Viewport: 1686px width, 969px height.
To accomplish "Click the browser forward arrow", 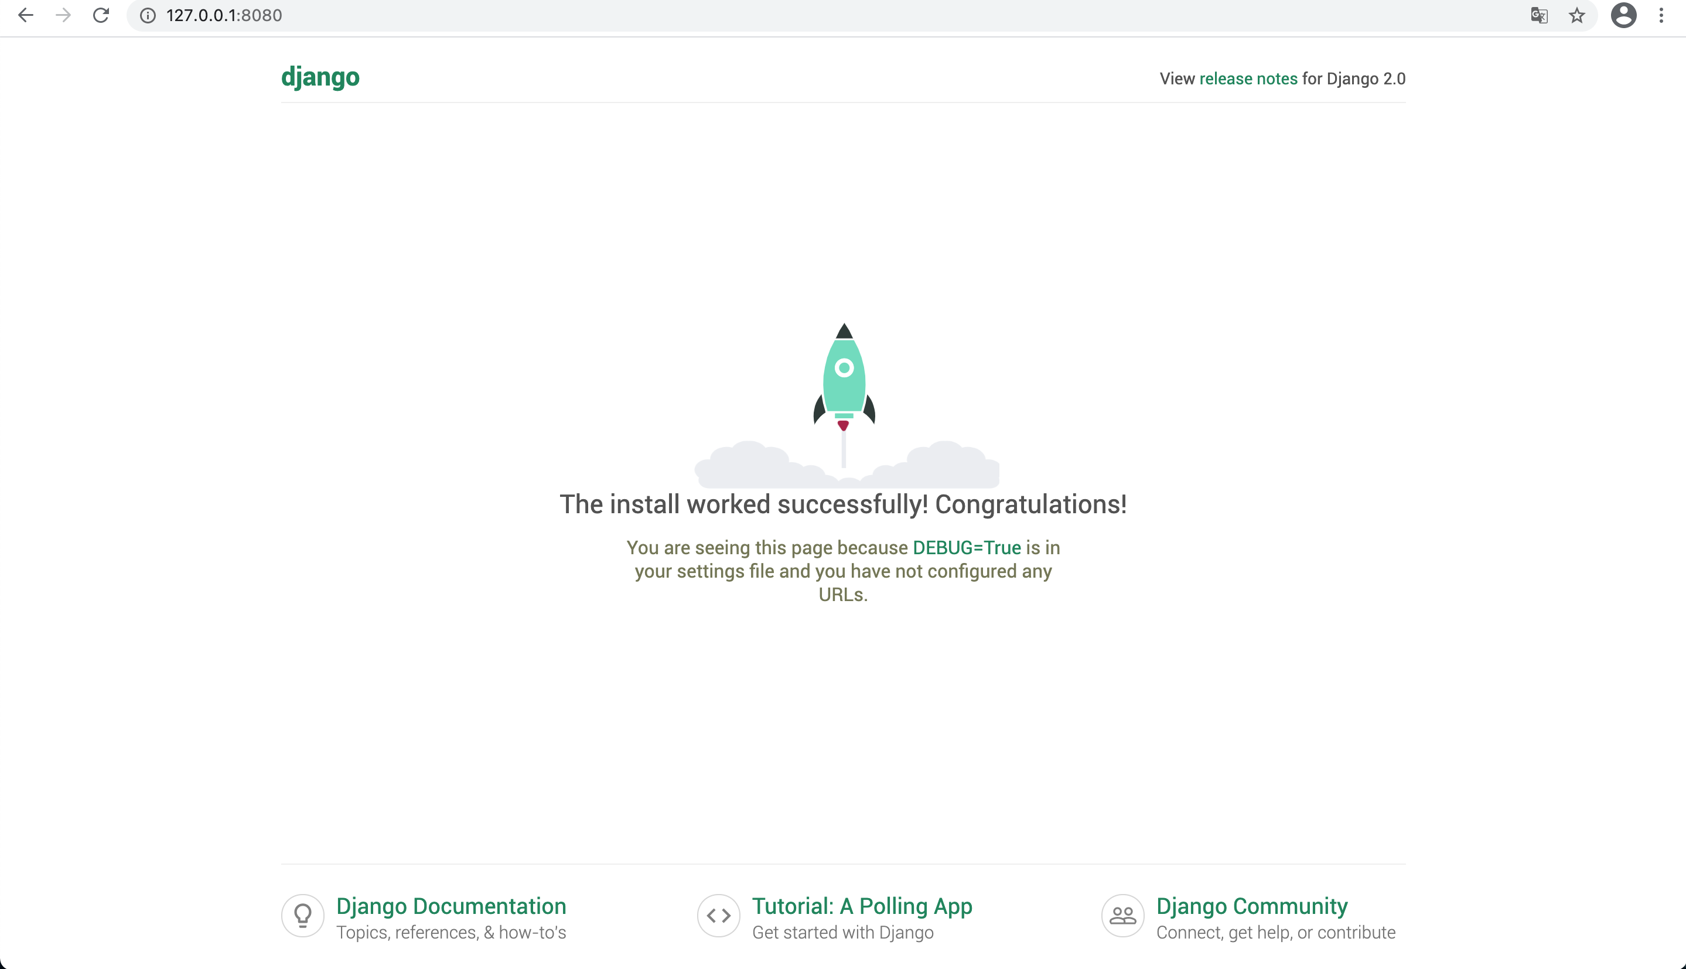I will point(63,15).
